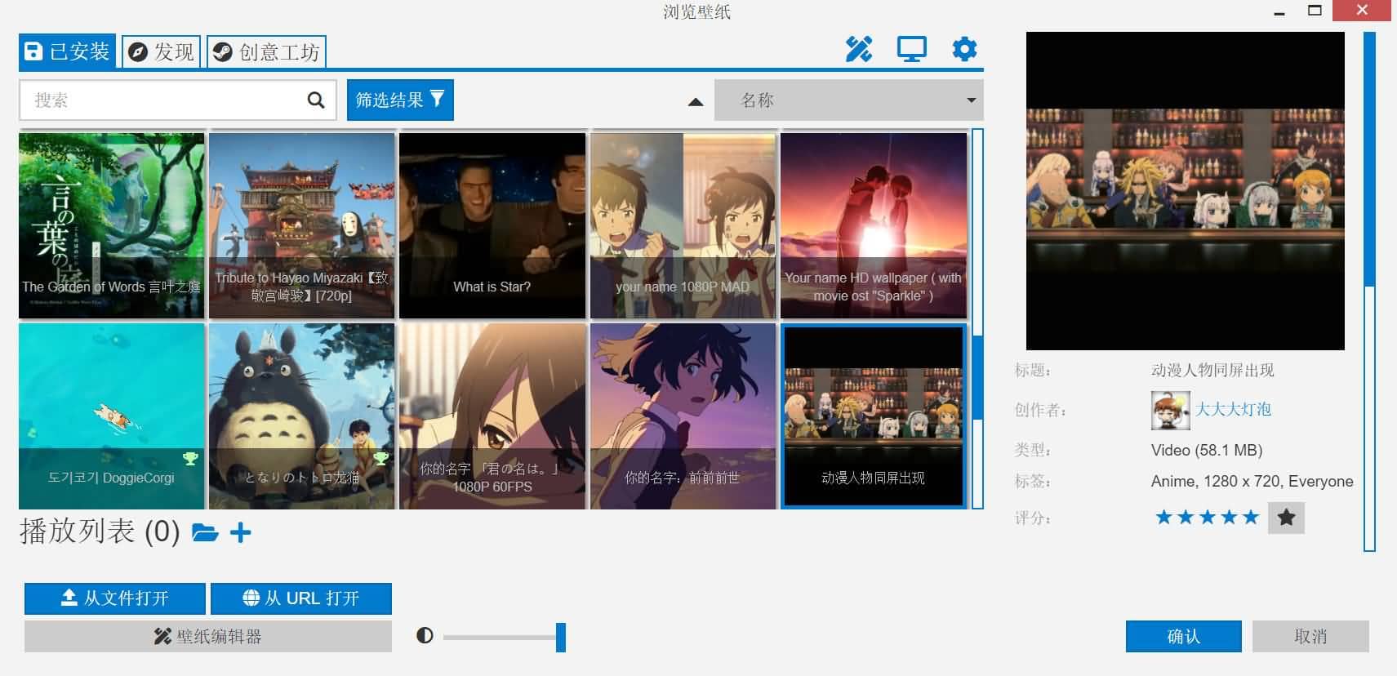Cancel with the 取消 button

click(x=1310, y=637)
